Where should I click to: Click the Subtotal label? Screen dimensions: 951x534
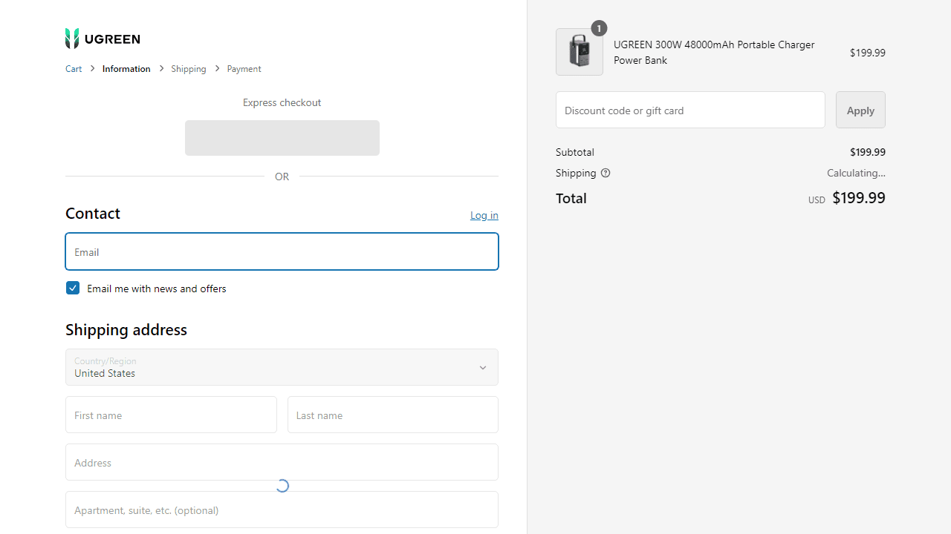575,152
